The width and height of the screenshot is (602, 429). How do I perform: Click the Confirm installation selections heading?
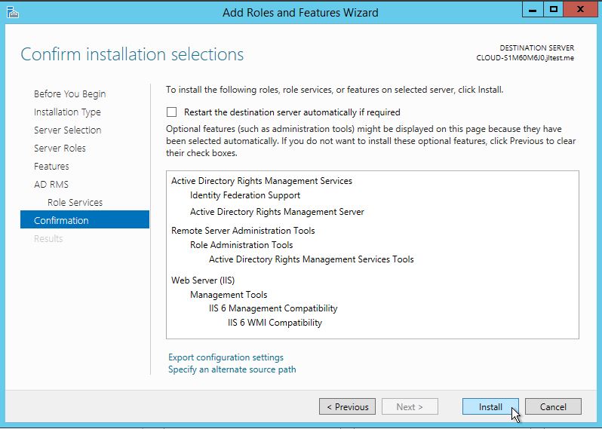(x=132, y=54)
